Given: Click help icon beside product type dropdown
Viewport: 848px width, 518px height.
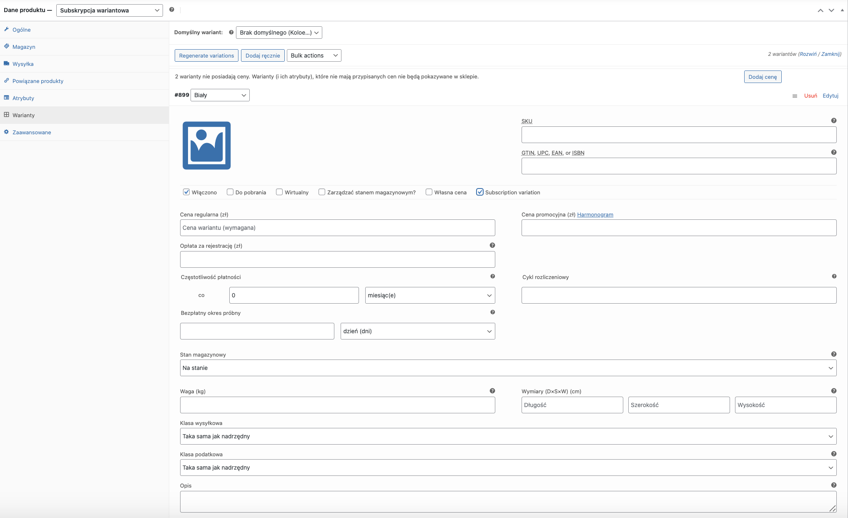Looking at the screenshot, I should [x=172, y=10].
